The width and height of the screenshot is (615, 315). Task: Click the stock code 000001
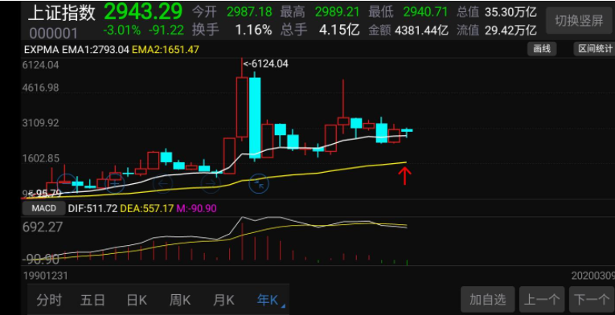click(53, 34)
